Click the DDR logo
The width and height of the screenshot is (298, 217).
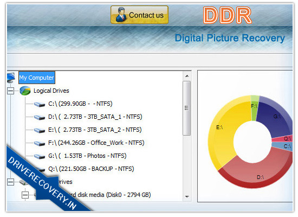(228, 15)
